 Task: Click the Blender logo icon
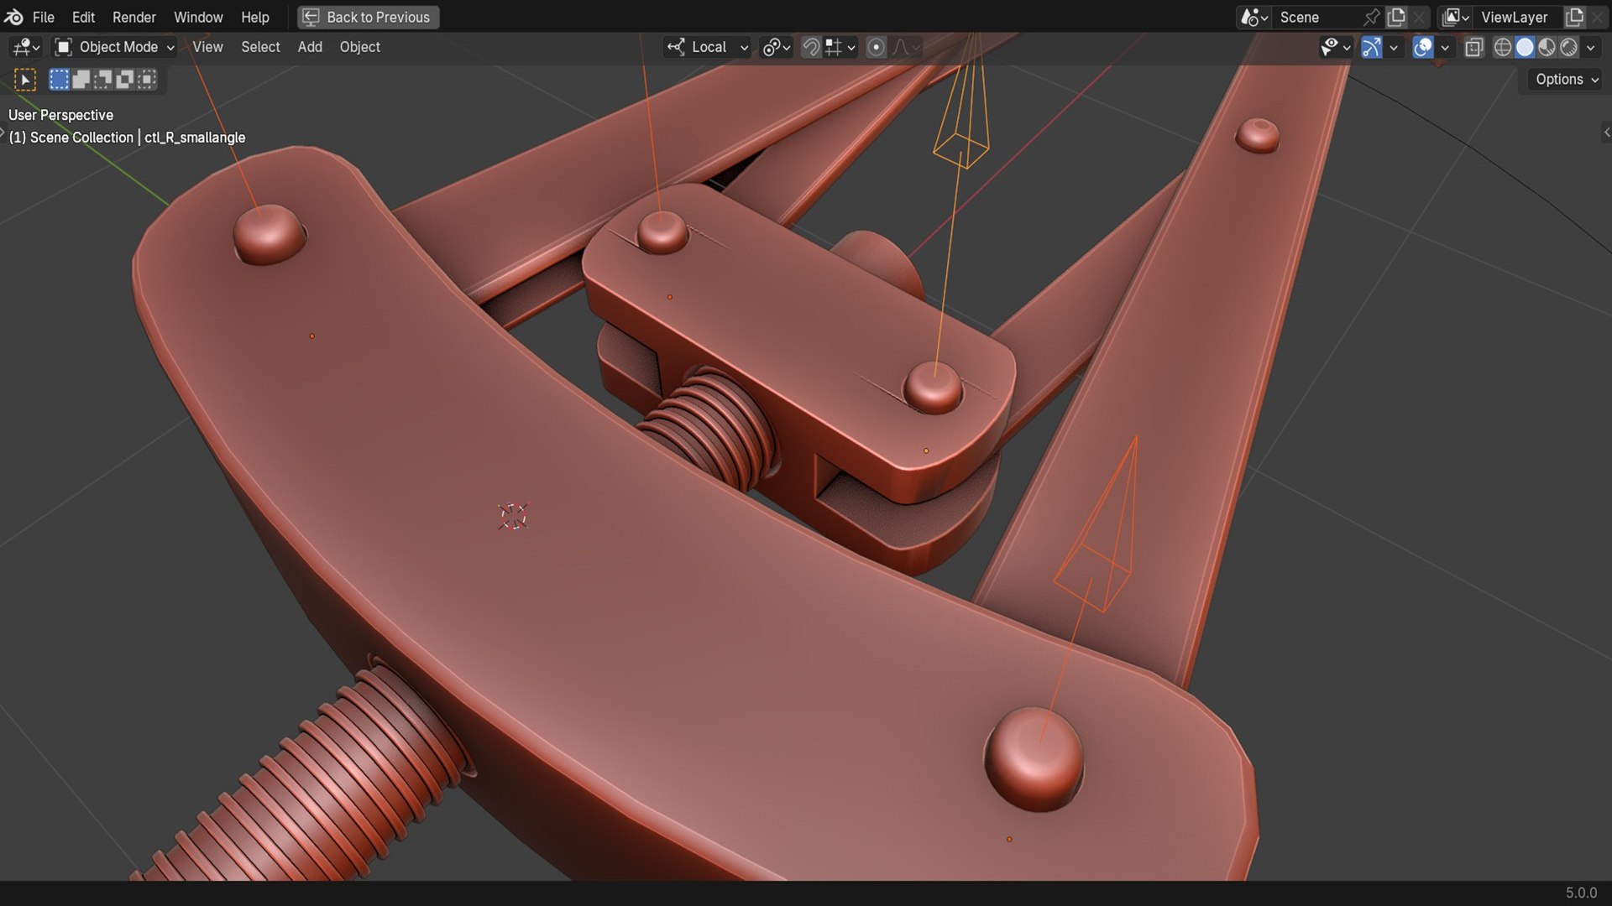coord(14,17)
